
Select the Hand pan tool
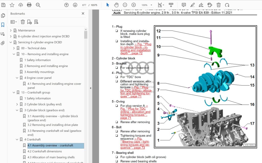point(116,5)
